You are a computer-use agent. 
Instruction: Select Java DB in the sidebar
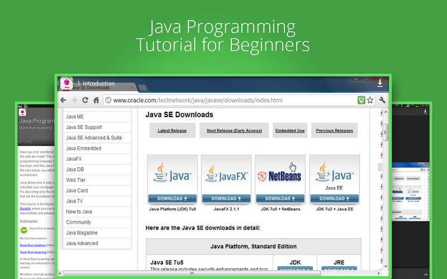[97, 170]
